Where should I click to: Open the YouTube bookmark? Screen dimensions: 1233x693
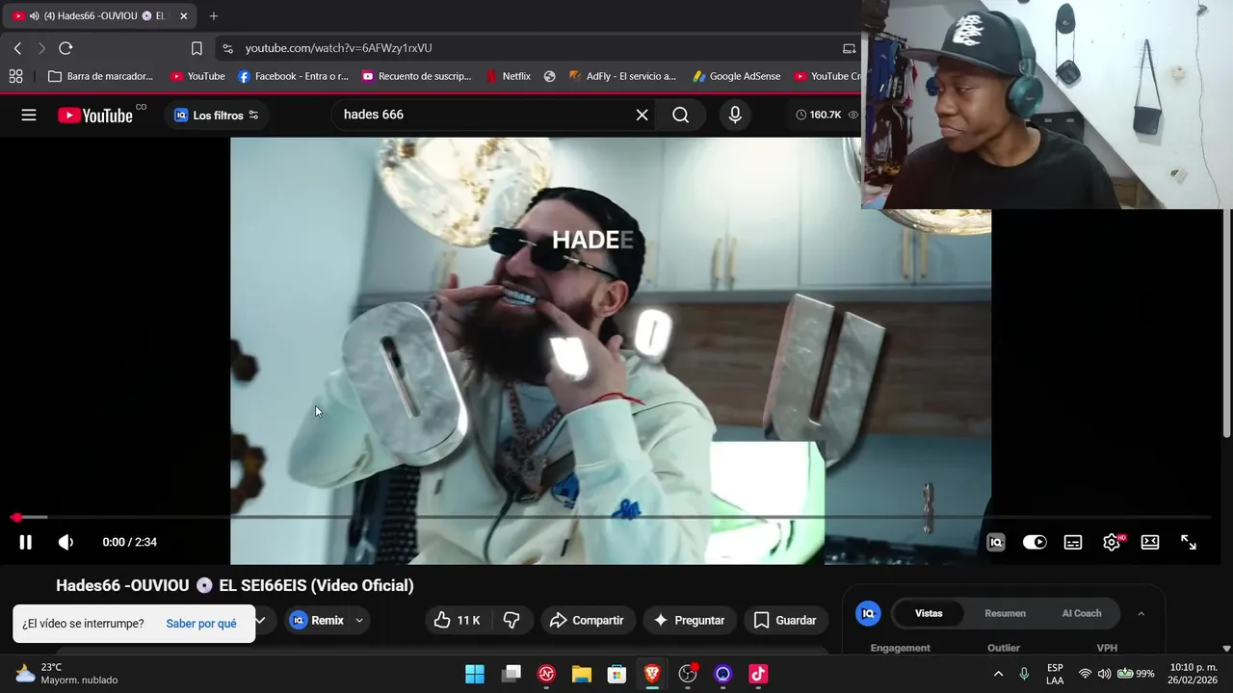click(197, 76)
